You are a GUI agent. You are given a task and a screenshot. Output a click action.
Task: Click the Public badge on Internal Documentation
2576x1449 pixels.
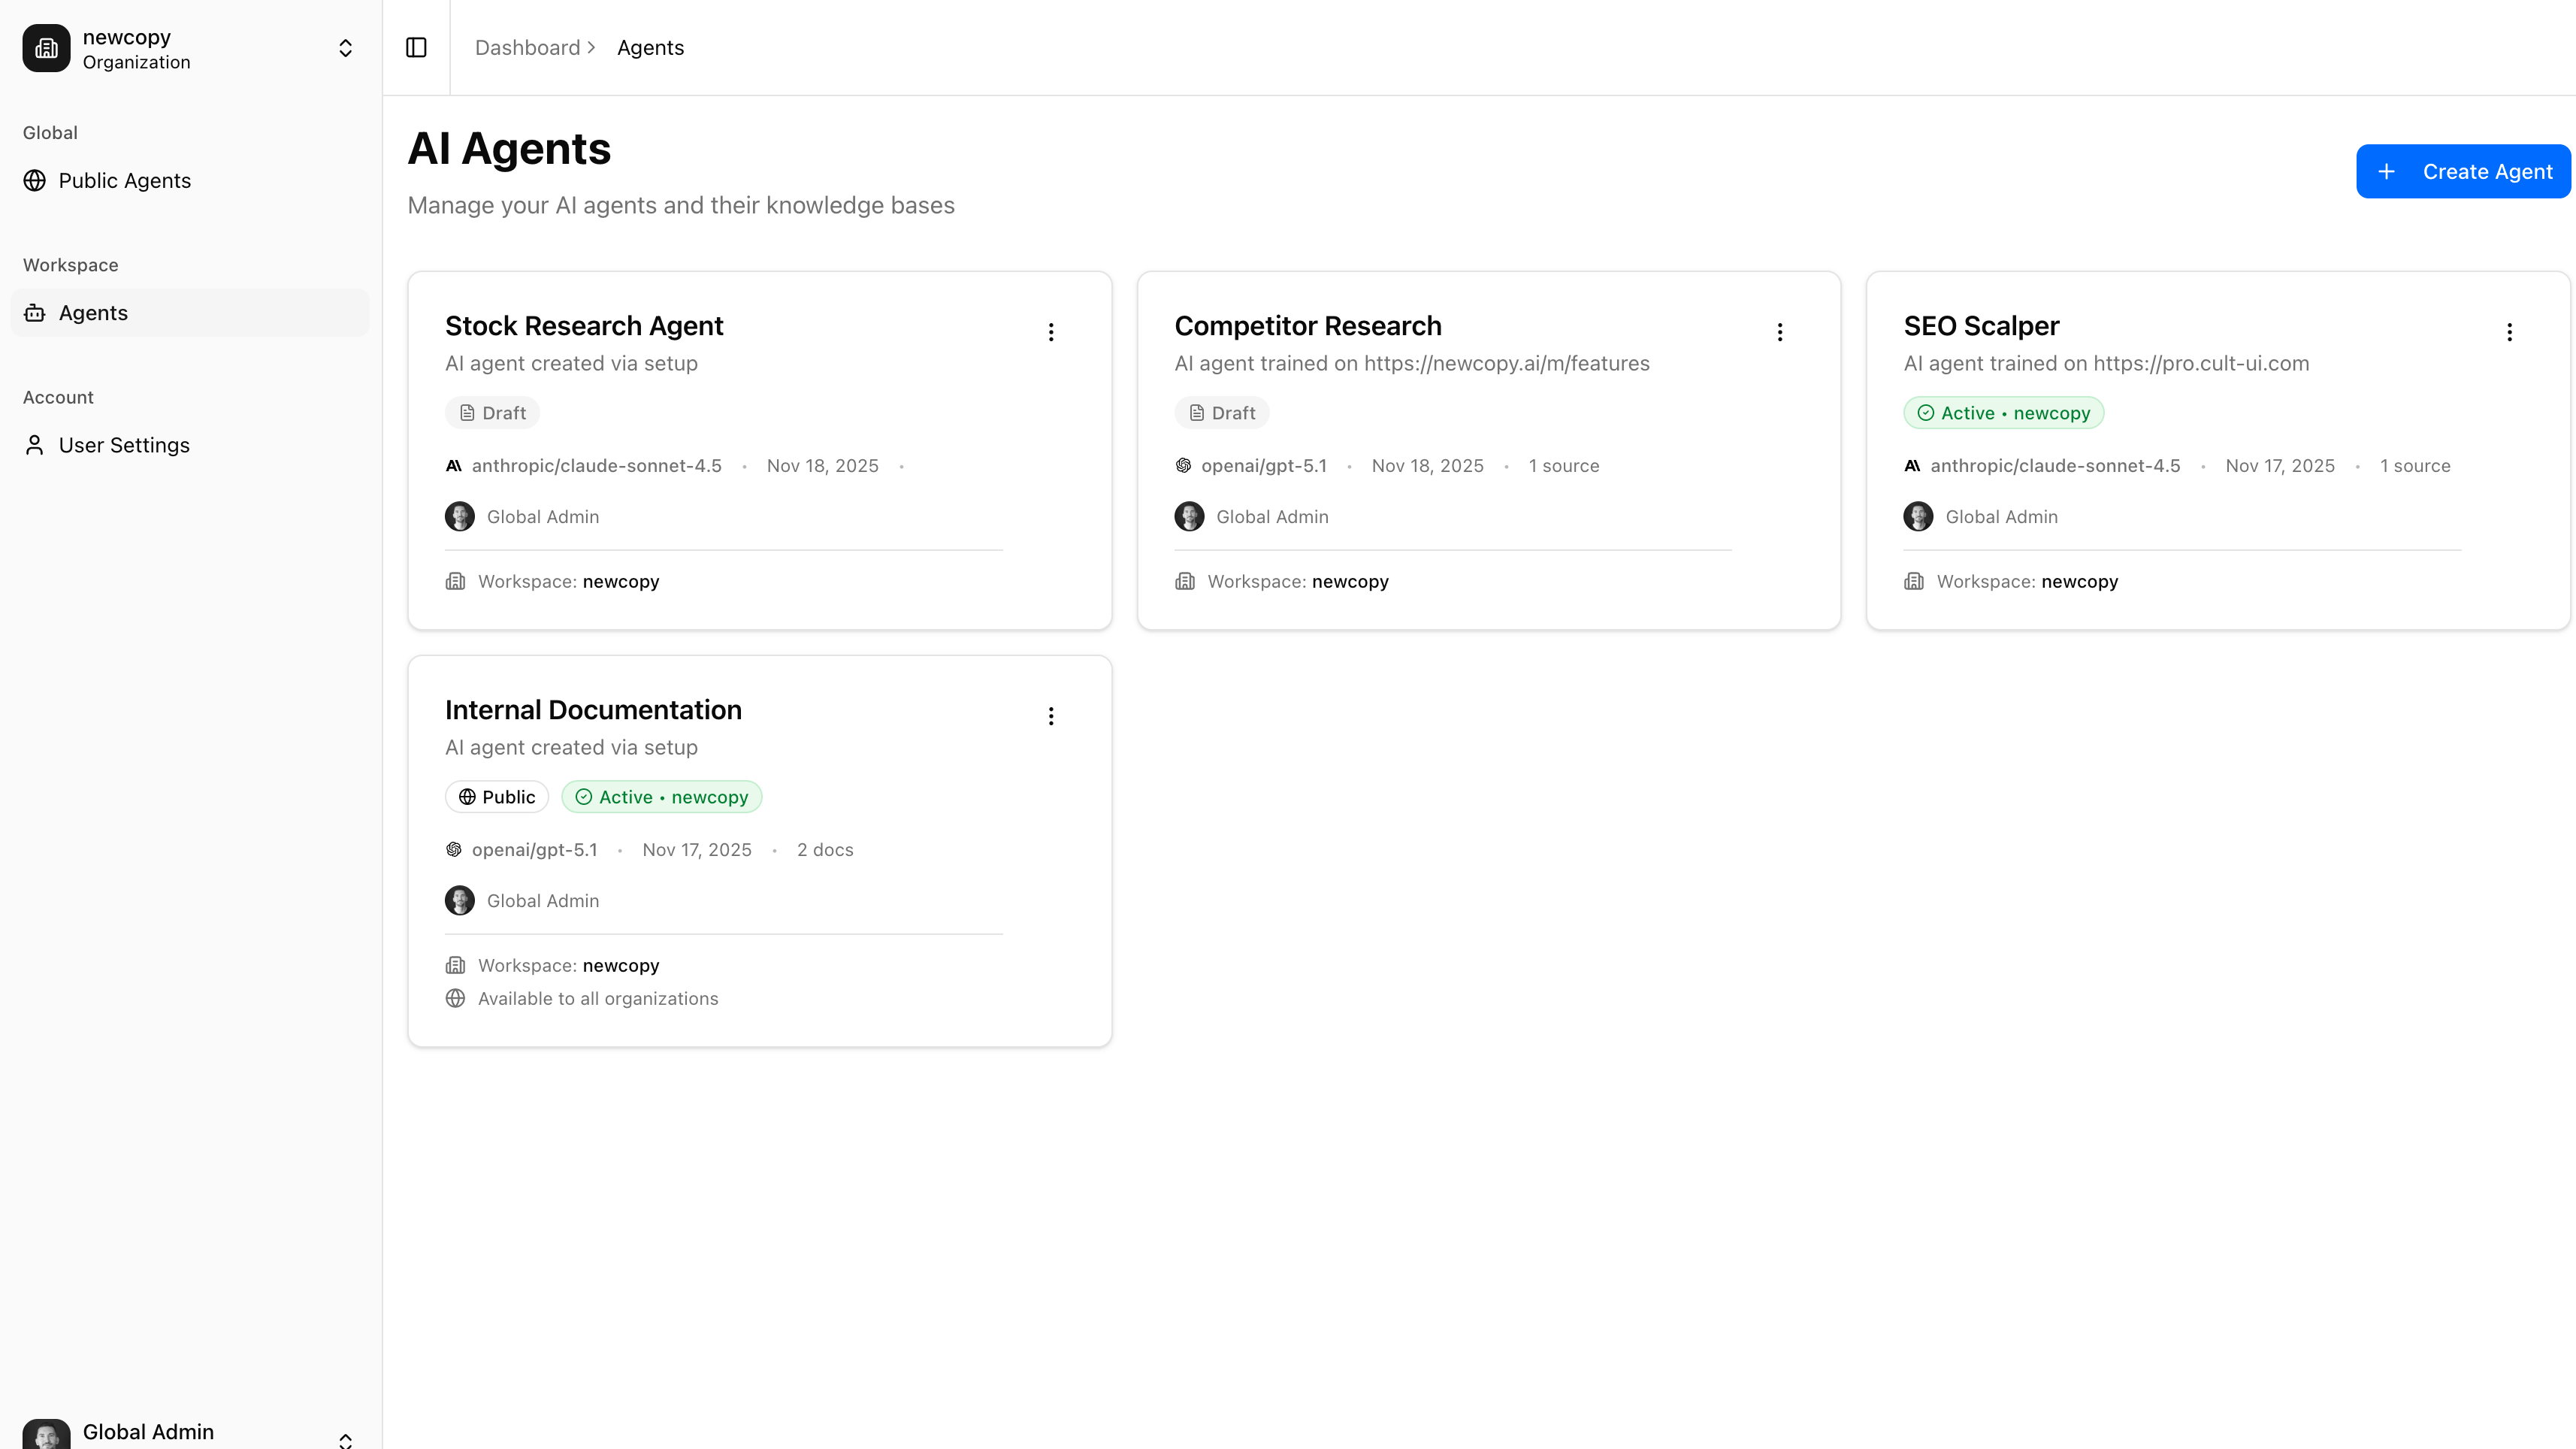pos(496,797)
